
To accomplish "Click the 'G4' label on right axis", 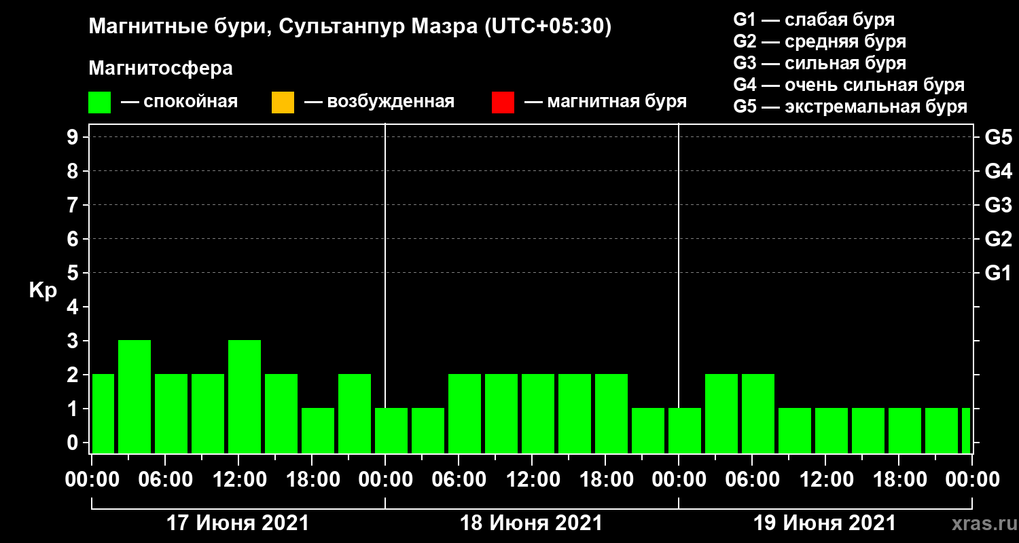I will coord(998,171).
